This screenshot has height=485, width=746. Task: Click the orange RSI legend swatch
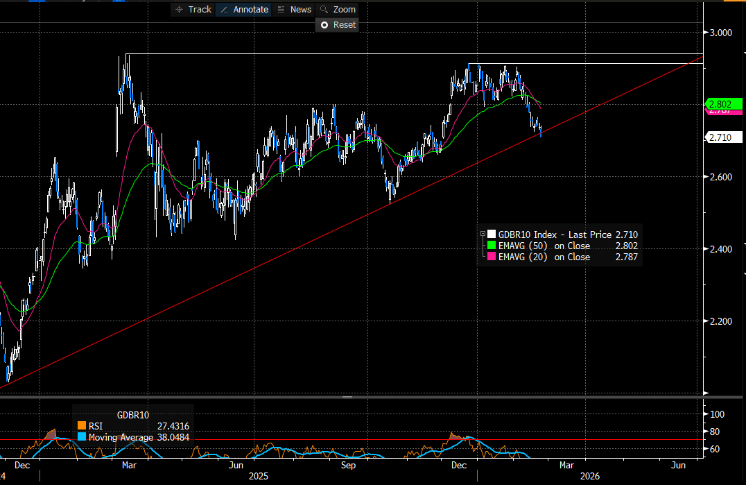click(x=82, y=426)
